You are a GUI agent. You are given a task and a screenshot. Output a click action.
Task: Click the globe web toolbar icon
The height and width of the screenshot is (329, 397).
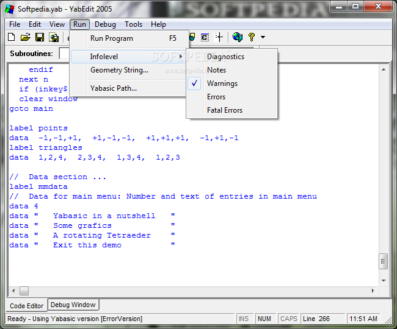pos(237,37)
